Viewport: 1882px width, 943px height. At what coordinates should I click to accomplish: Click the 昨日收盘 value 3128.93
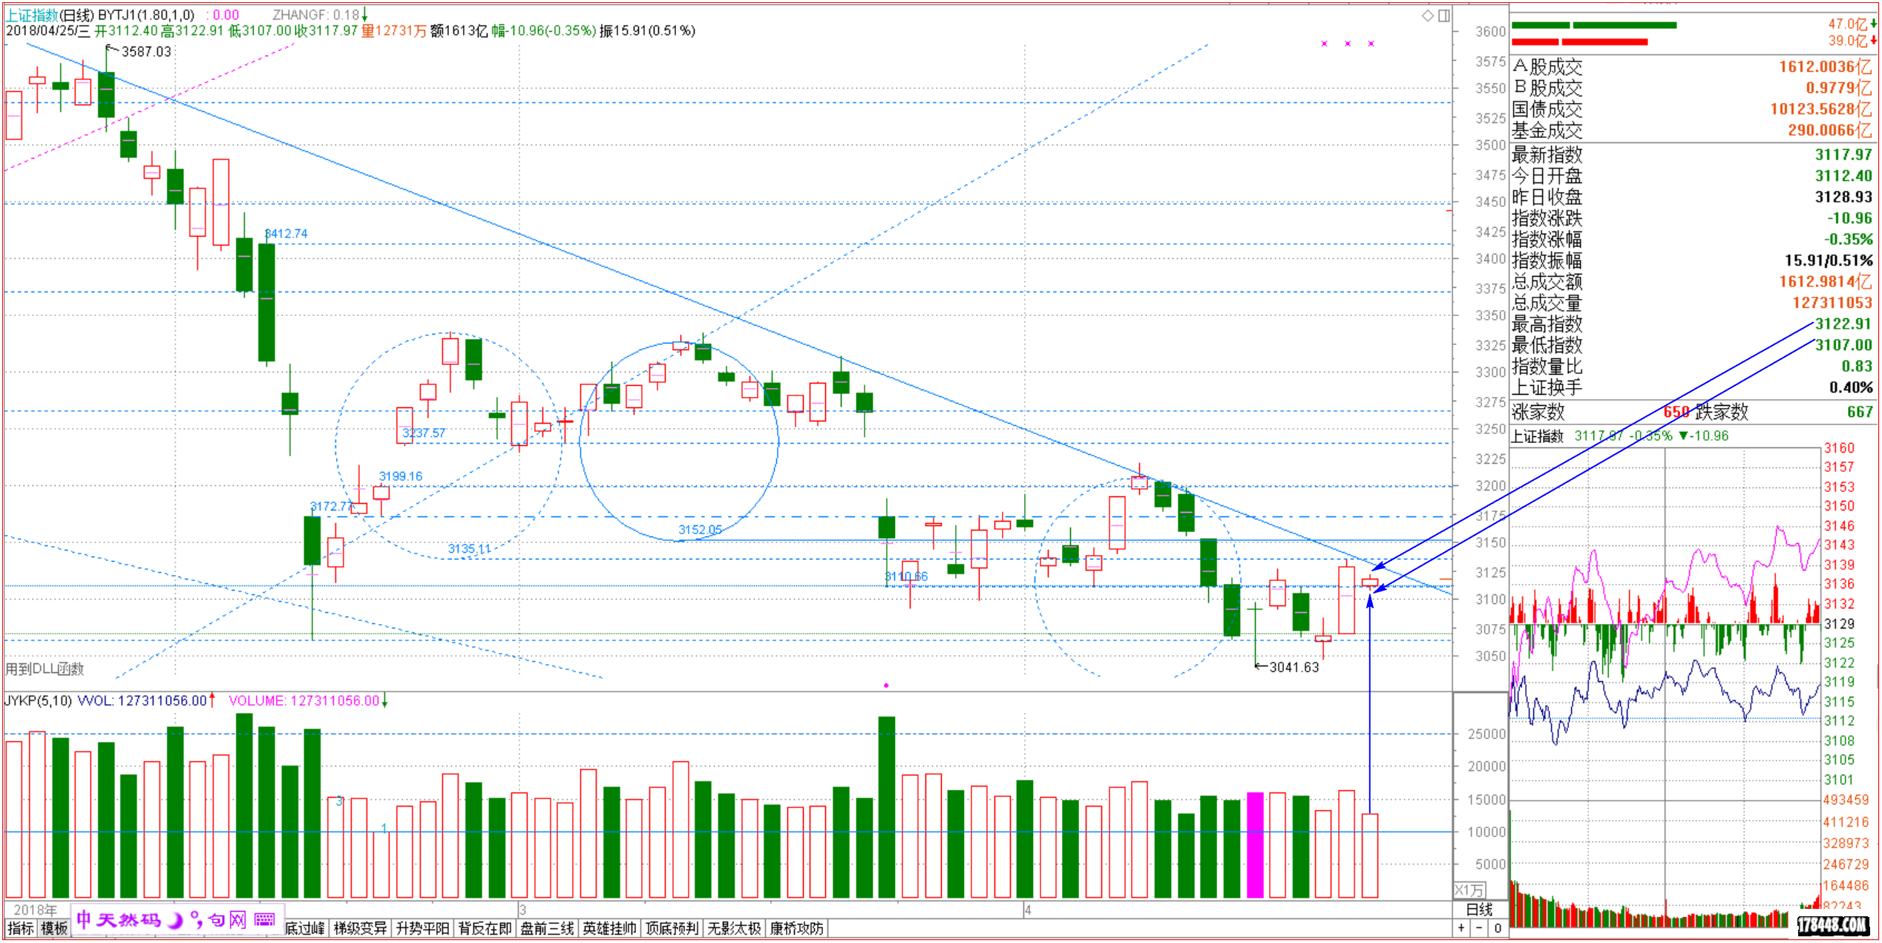click(1843, 197)
